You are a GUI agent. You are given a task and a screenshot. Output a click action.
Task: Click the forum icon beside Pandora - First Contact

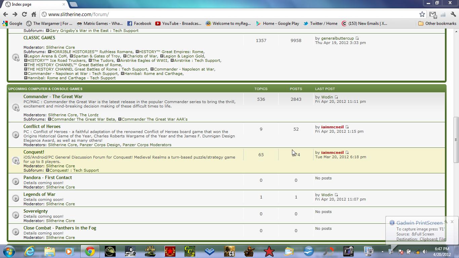click(16, 181)
